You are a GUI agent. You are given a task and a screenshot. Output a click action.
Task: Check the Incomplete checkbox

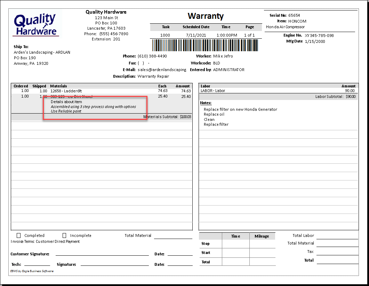[64, 235]
